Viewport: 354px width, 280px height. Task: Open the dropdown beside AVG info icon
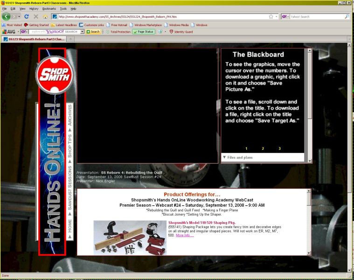(165, 32)
